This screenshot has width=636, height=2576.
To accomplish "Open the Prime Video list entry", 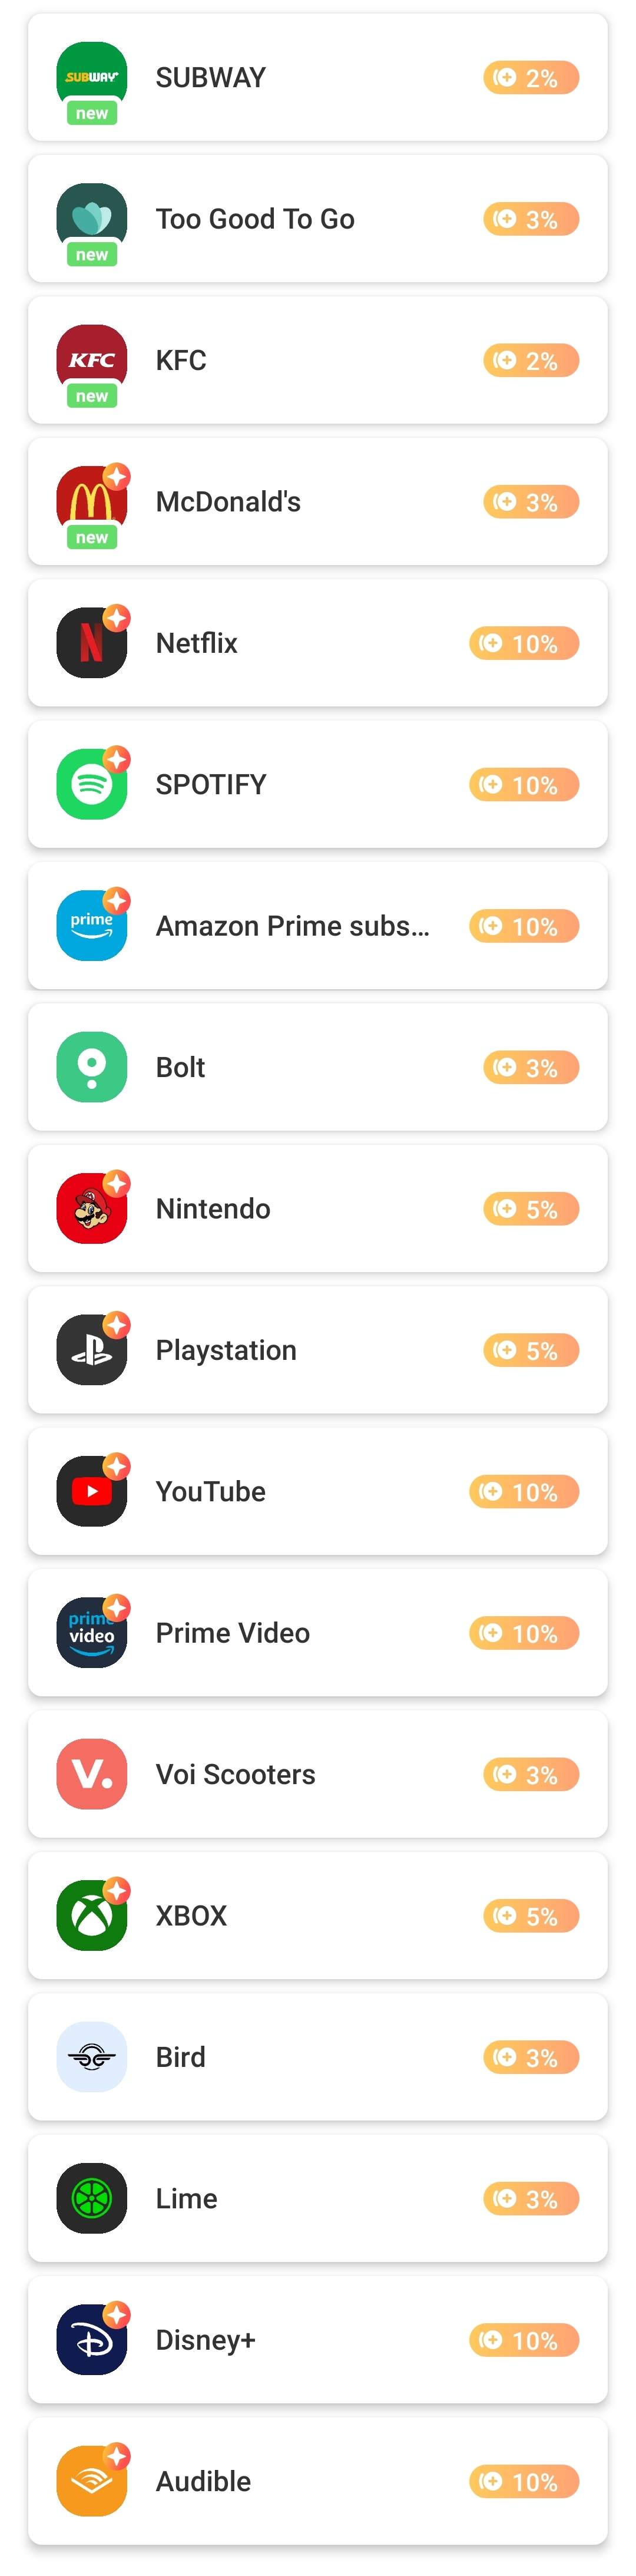I will pyautogui.click(x=318, y=1632).
